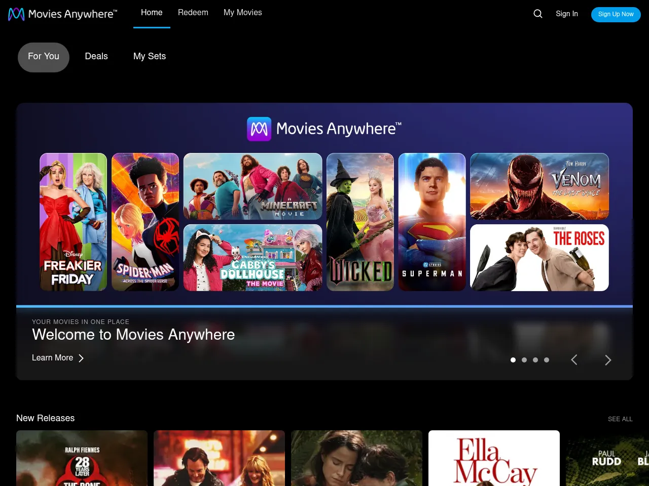This screenshot has width=649, height=486.
Task: Open the Superman poster in the banner
Action: pos(432,221)
